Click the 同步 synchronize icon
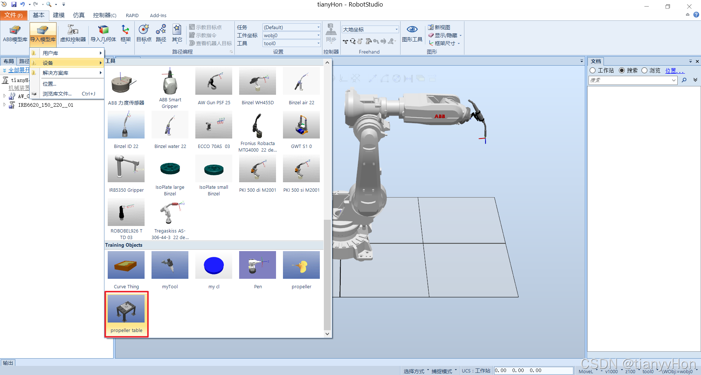This screenshot has height=375, width=701. pos(331,34)
